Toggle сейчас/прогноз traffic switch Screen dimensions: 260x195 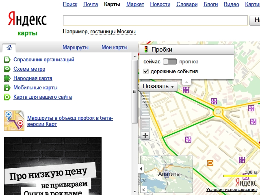point(170,62)
